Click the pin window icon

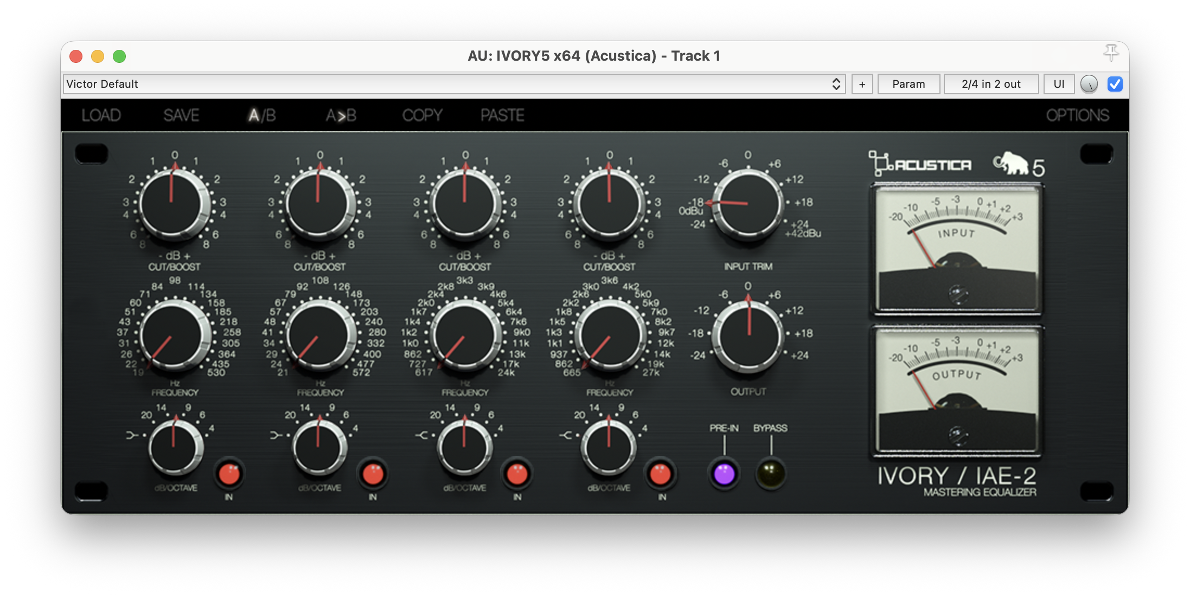(1111, 53)
